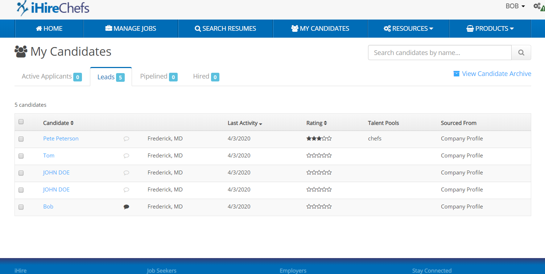Check the Pete Peterson row checkbox
The width and height of the screenshot is (545, 274).
(x=21, y=139)
